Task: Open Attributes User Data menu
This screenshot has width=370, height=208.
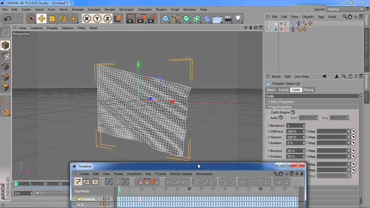Action: coord(301,77)
